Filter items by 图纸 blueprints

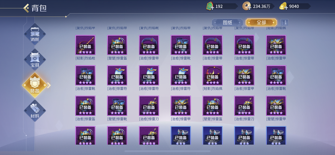(227, 22)
